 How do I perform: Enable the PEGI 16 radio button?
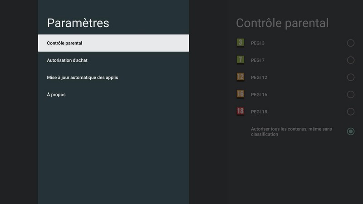351,95
